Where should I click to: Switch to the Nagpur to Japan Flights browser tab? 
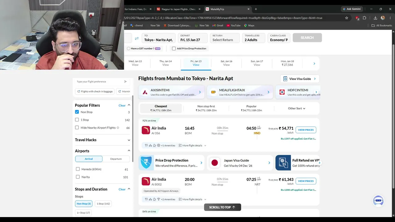click(178, 9)
